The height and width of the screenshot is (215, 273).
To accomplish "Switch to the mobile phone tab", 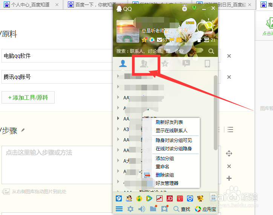I will tap(207, 64).
